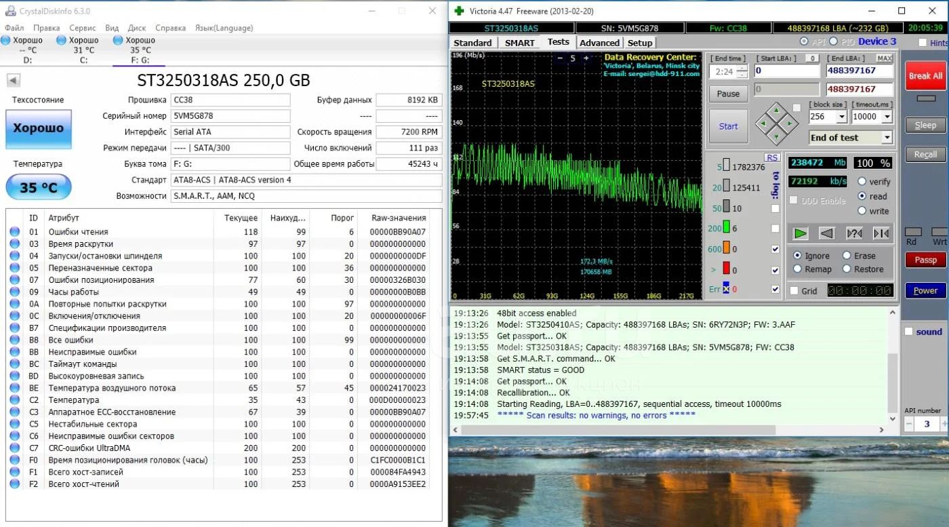The width and height of the screenshot is (949, 527).
Task: Click the Start scan button
Action: 729,126
